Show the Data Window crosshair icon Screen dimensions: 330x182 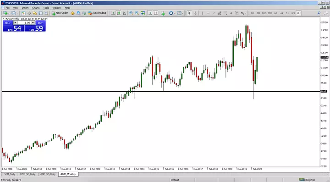(29, 13)
